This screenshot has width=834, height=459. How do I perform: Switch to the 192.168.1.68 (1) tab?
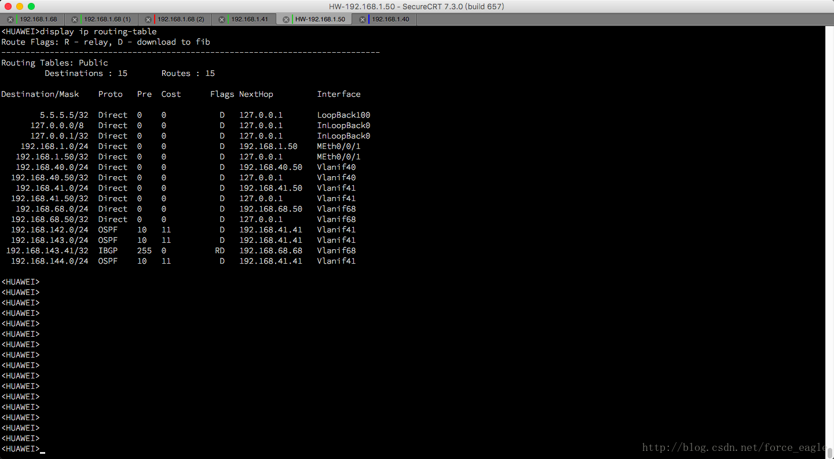(107, 19)
